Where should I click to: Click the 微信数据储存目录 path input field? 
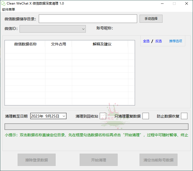click(88, 19)
